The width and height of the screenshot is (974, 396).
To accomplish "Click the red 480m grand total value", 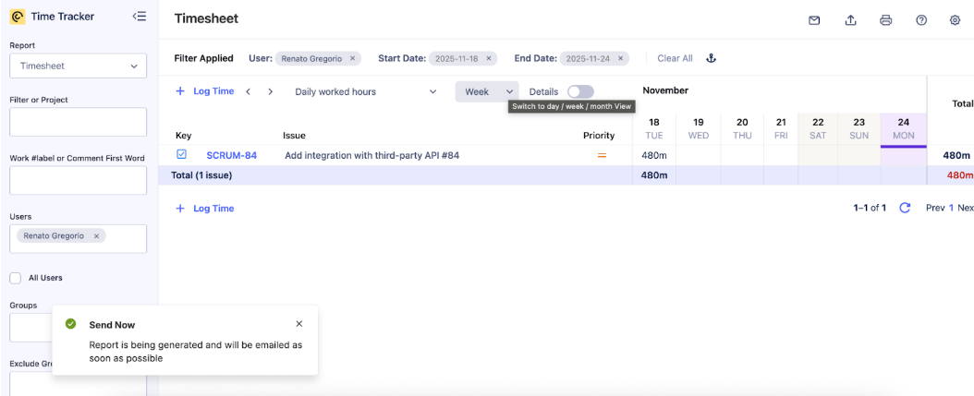I will (960, 175).
